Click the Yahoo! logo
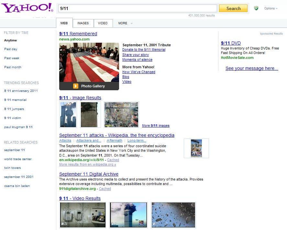Screen dimensions: 287x230 [27, 8]
